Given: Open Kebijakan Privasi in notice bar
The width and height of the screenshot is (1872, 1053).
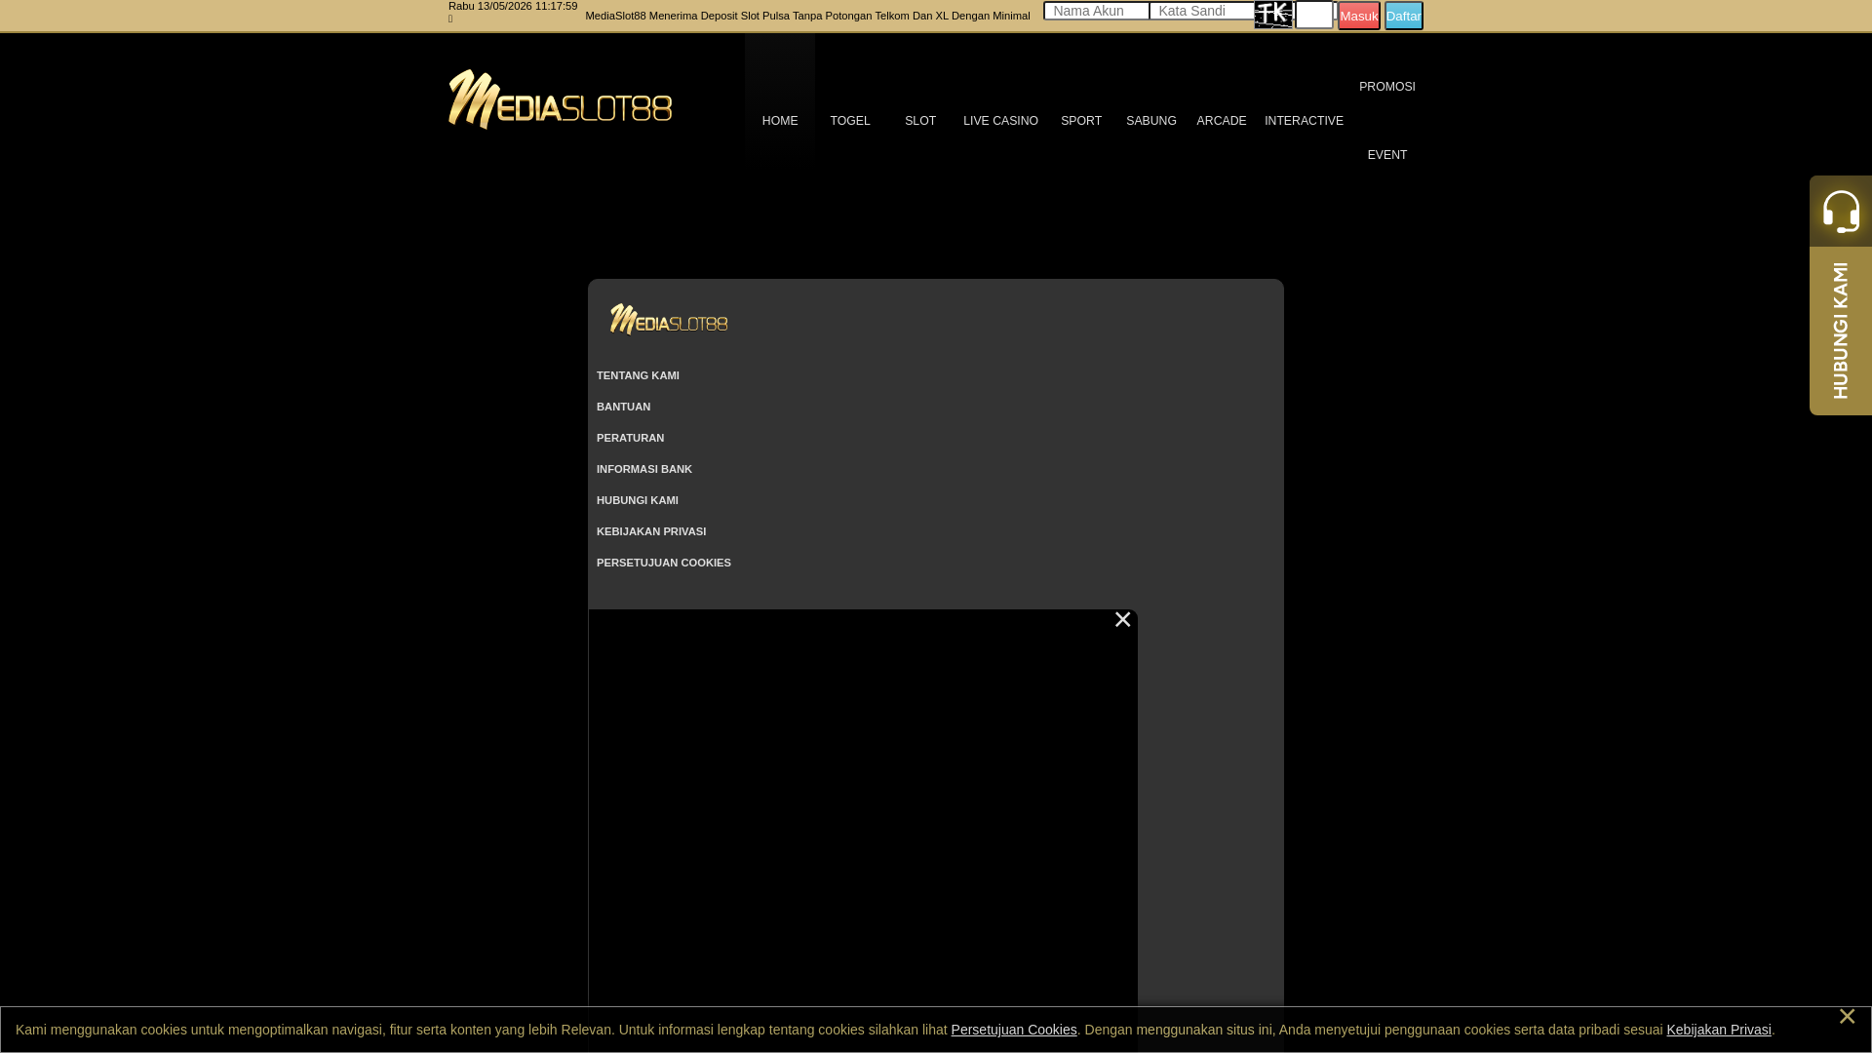Looking at the screenshot, I should (x=1719, y=1030).
